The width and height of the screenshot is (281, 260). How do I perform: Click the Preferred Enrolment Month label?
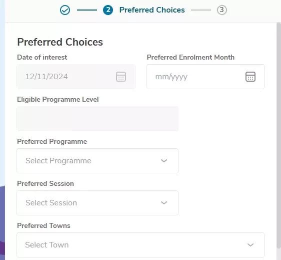point(190,57)
